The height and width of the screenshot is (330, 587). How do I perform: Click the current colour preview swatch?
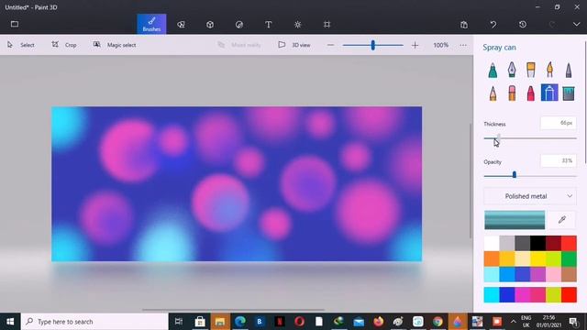pos(515,220)
